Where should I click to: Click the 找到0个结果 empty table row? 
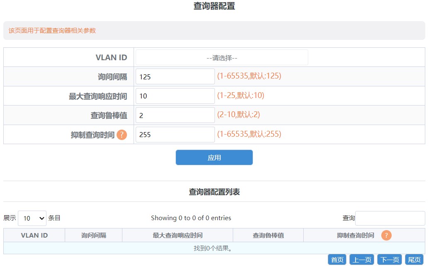click(x=214, y=248)
